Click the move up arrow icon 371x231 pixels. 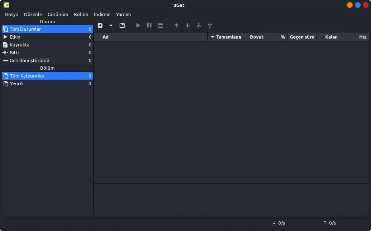click(177, 25)
